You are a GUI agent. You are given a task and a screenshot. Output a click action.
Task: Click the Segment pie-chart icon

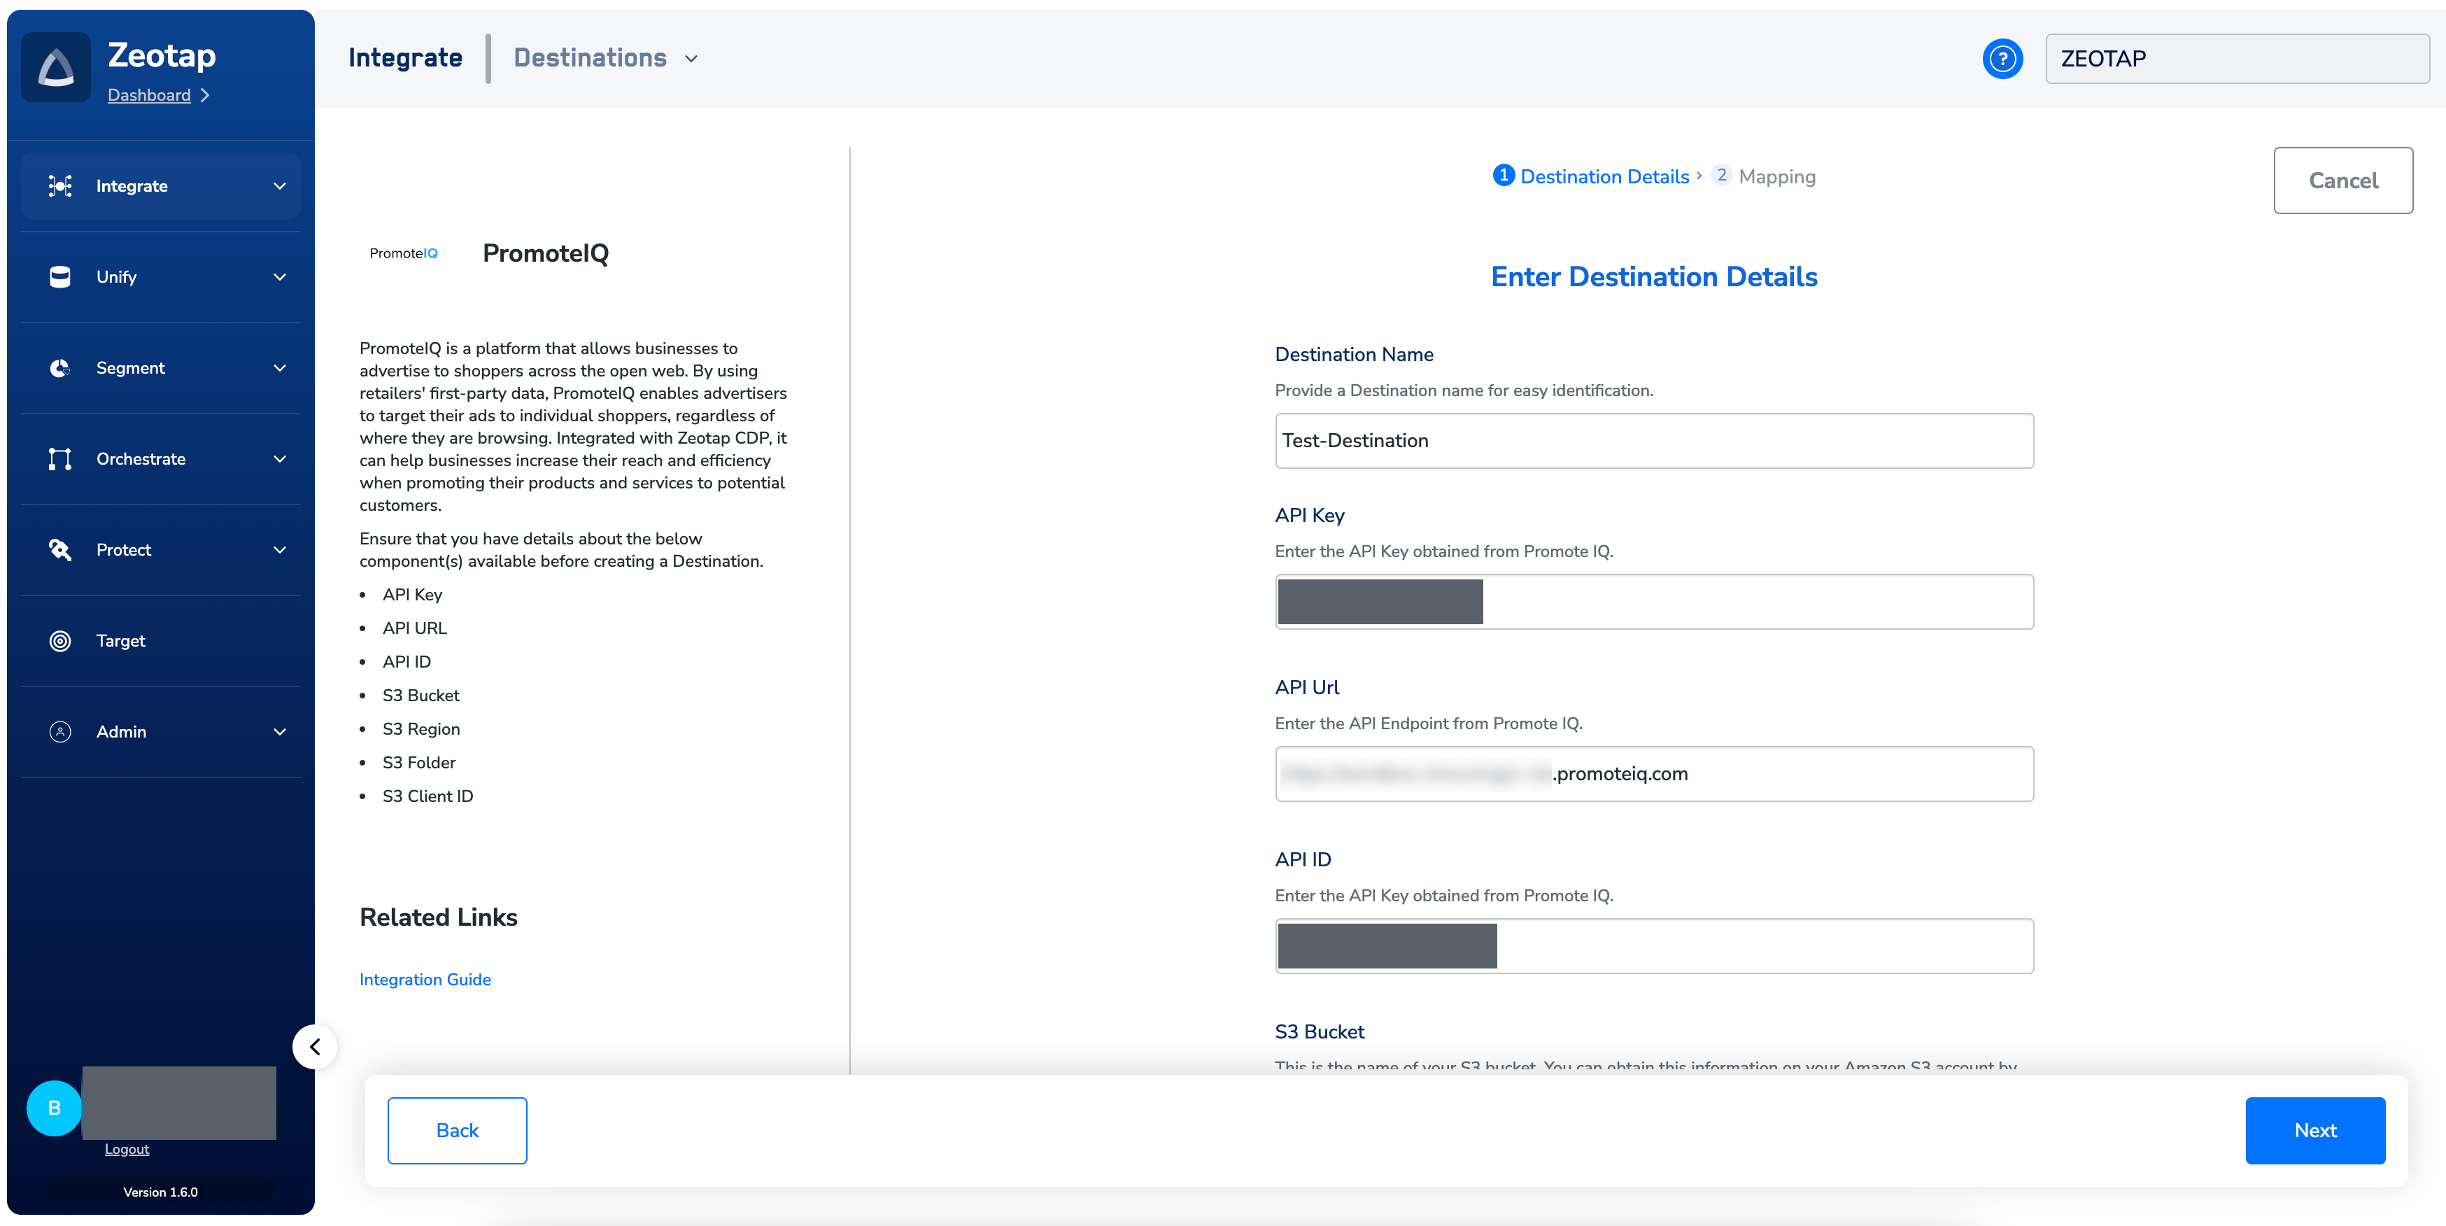(60, 369)
